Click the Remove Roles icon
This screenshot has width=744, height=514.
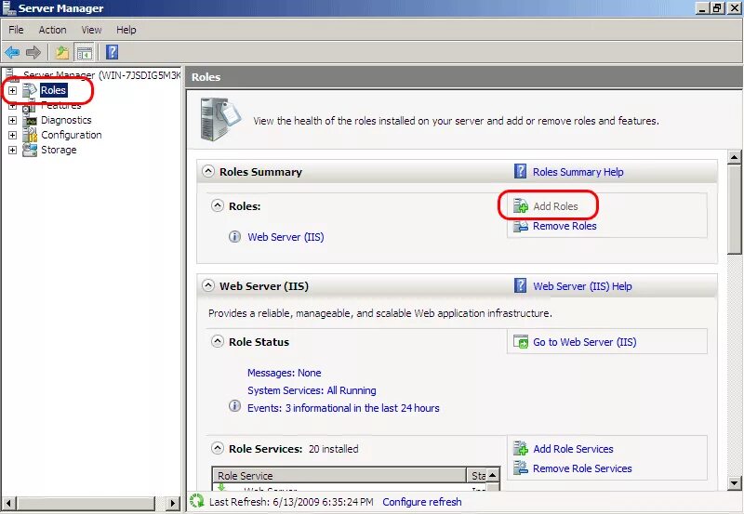[521, 226]
